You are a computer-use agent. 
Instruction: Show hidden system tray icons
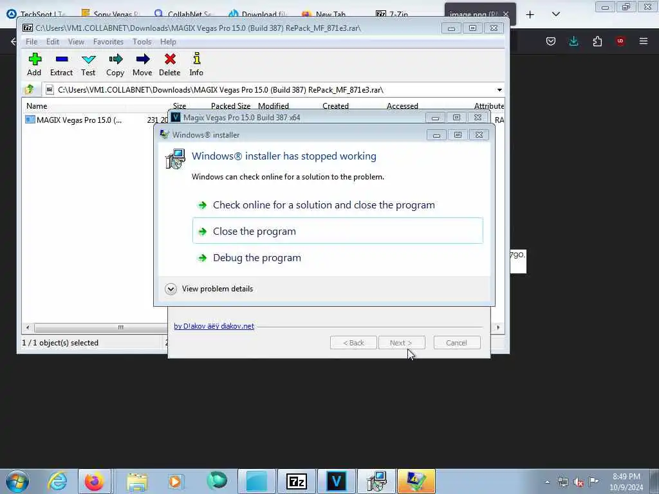pos(547,482)
